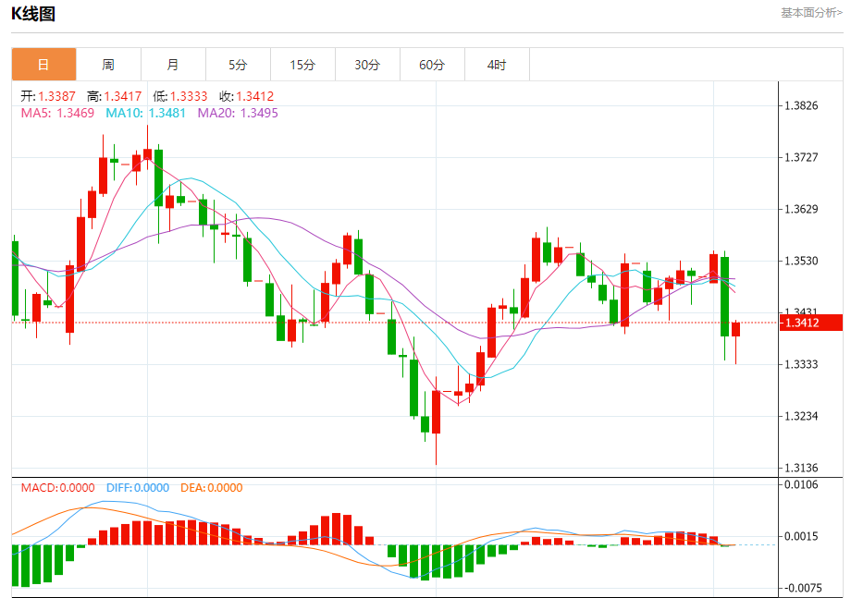The width and height of the screenshot is (851, 598).
Task: Switch to the 月 monthly tab
Action: [x=173, y=65]
